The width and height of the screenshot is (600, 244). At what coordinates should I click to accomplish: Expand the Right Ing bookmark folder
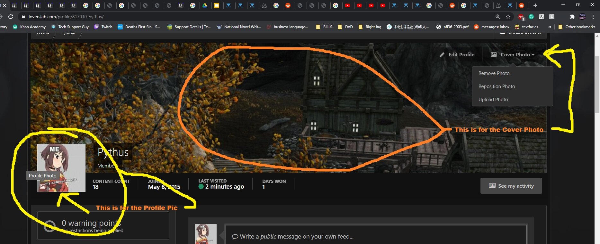(370, 27)
